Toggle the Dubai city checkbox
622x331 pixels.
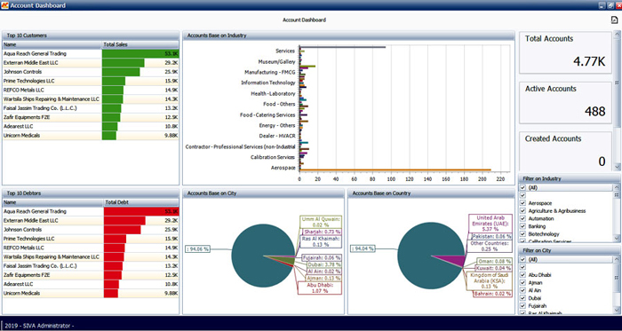[522, 298]
